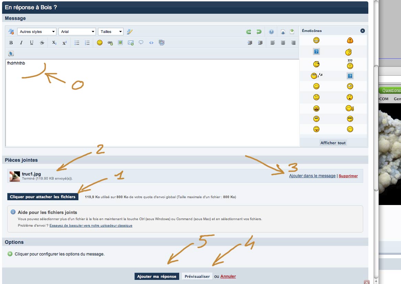Close the Émoticônes panel

[362, 31]
